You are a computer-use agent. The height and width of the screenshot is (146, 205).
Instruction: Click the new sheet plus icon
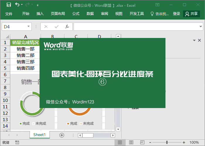click(x=62, y=135)
